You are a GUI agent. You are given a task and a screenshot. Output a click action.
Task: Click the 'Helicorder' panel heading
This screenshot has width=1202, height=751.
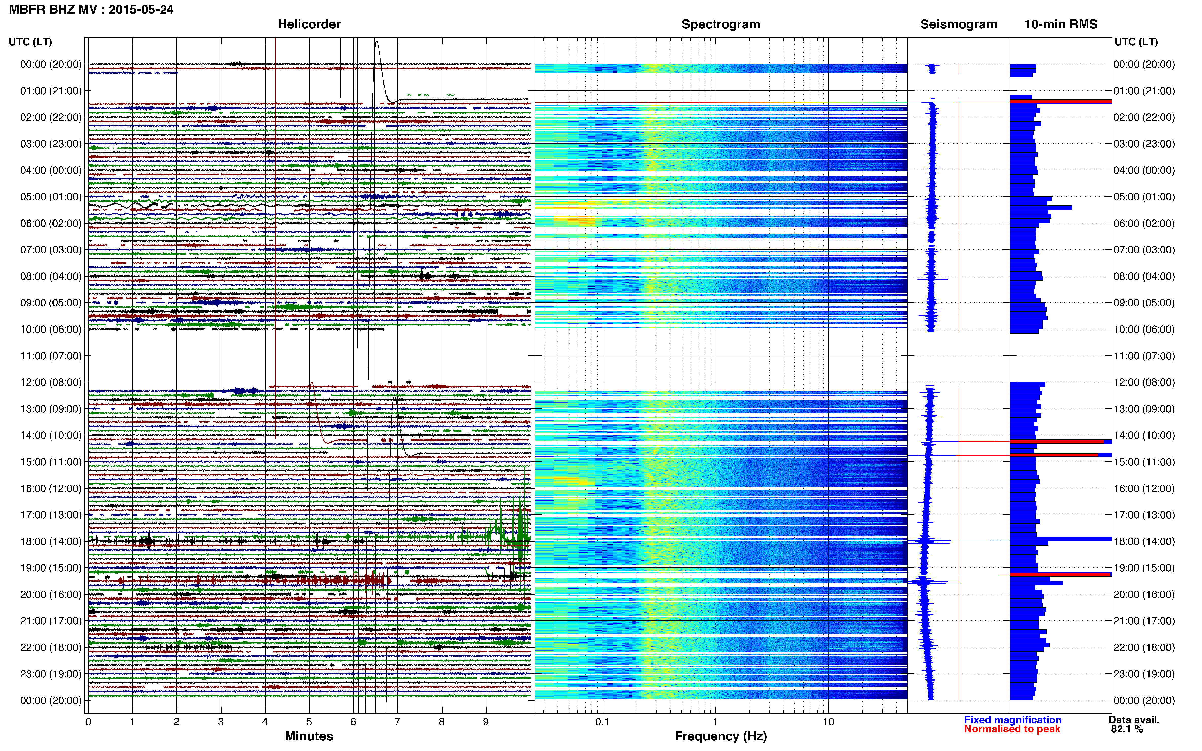click(x=309, y=24)
